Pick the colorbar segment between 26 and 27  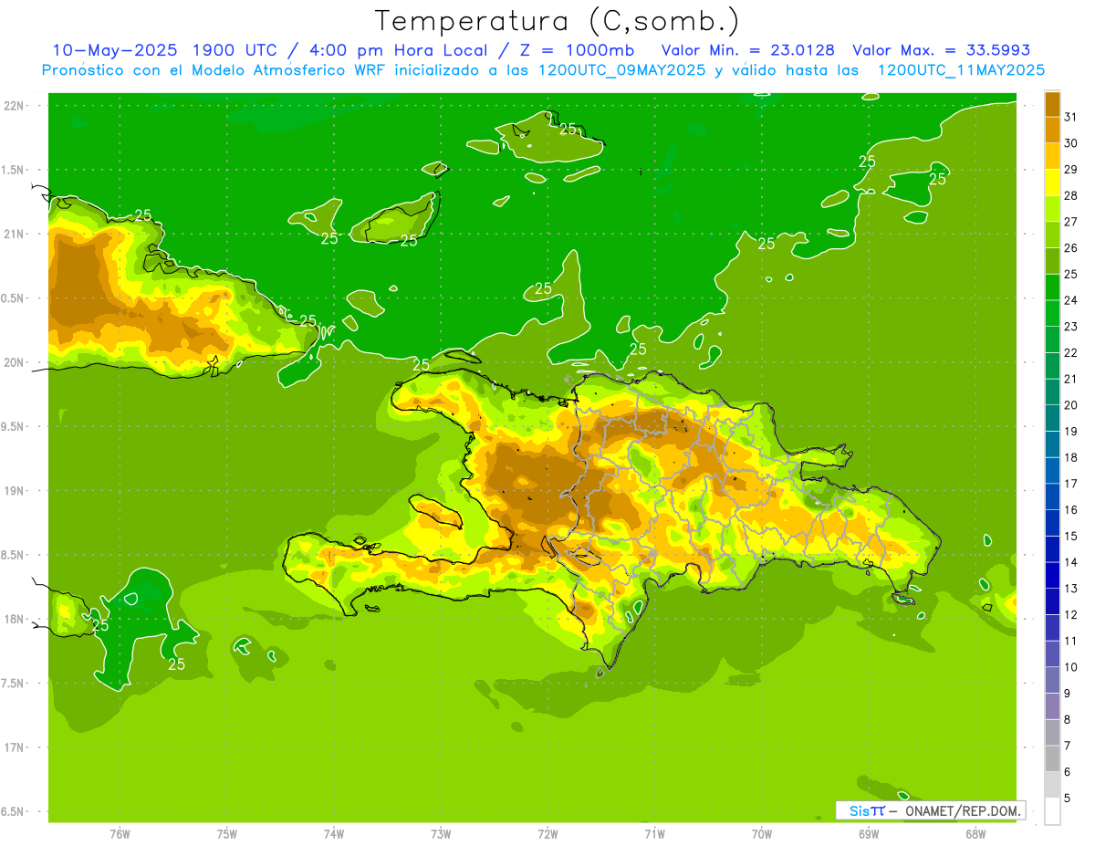(1052, 235)
